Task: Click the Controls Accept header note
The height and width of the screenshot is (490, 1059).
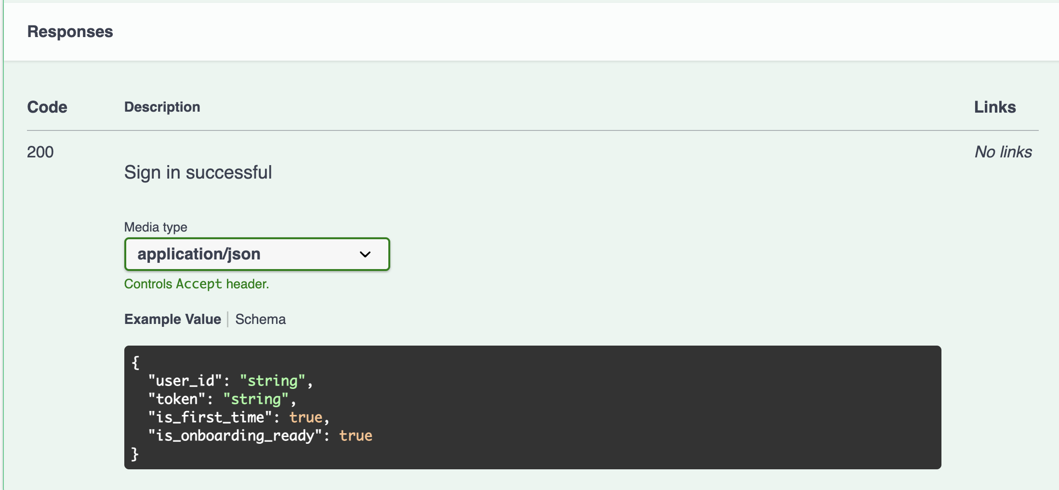Action: click(197, 284)
